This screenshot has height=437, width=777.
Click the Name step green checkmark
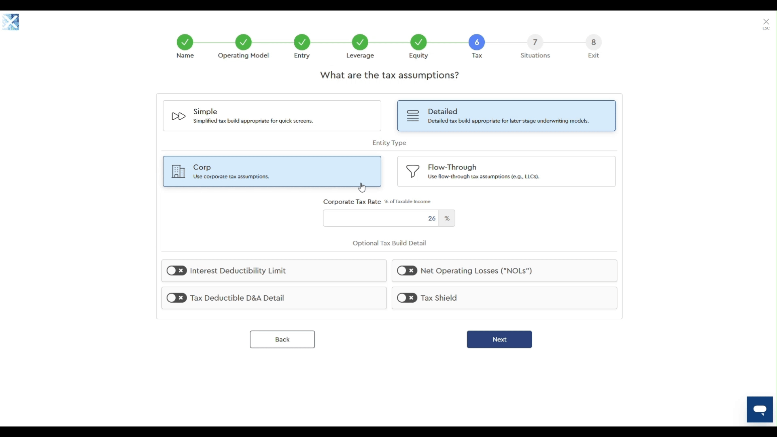tap(185, 42)
